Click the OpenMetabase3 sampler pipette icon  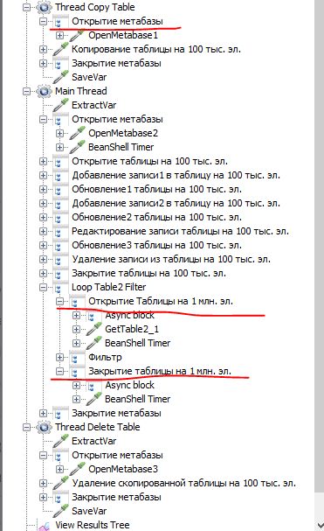77,469
